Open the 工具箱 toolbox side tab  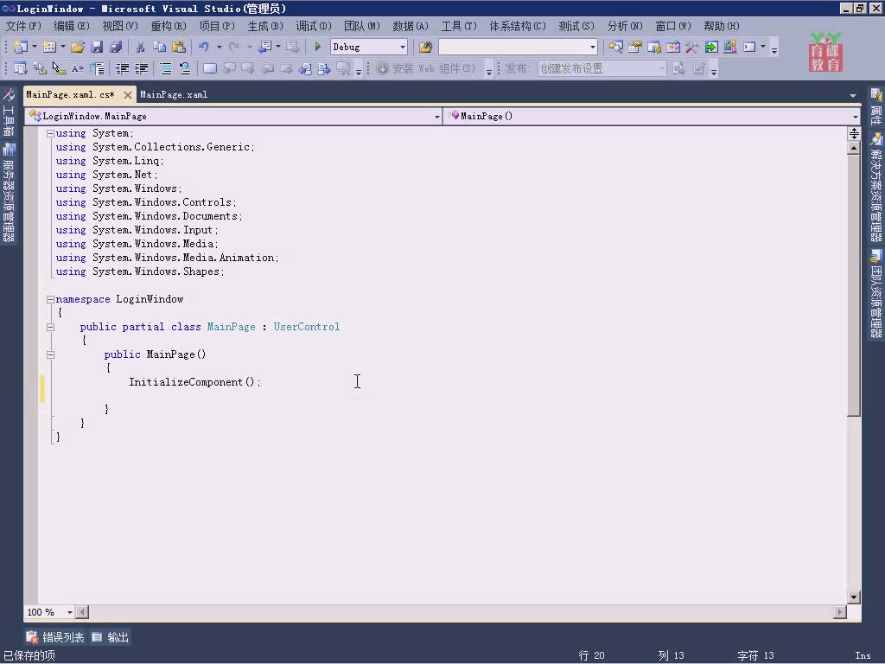(8, 113)
